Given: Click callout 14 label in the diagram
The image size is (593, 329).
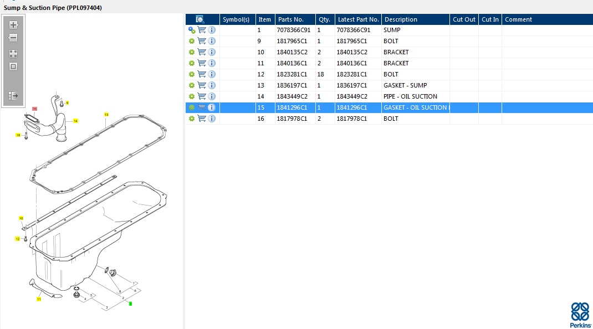Looking at the screenshot, I should 75,121.
